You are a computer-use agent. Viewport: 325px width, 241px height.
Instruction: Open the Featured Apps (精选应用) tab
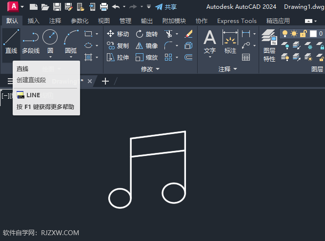pyautogui.click(x=278, y=21)
